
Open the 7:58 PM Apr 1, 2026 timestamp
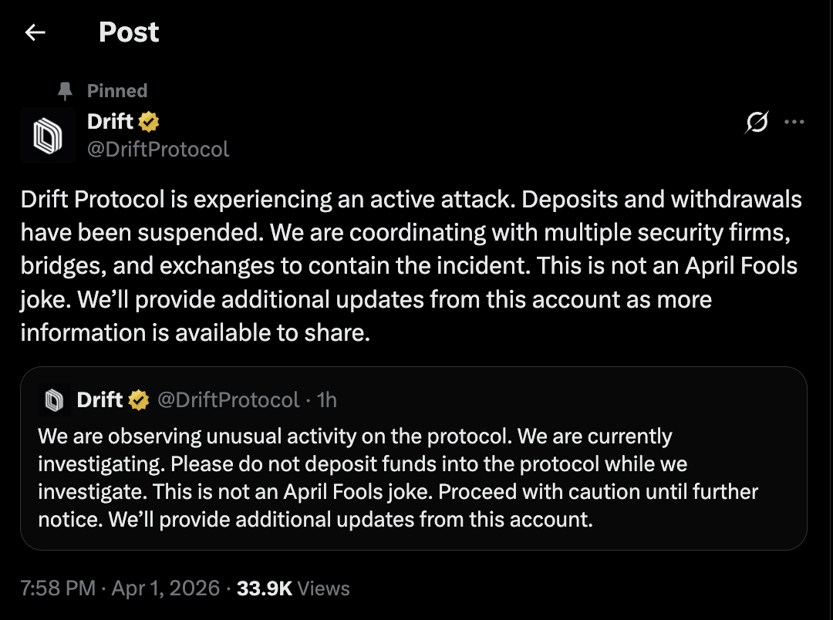[120, 588]
